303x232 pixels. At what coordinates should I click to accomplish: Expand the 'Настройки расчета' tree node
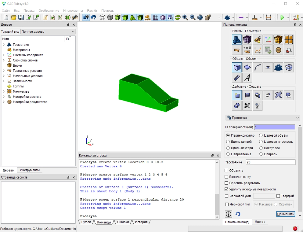[x=4, y=97]
